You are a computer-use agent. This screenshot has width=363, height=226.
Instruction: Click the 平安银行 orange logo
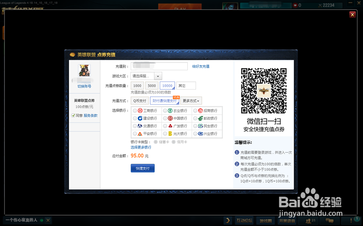point(140,134)
